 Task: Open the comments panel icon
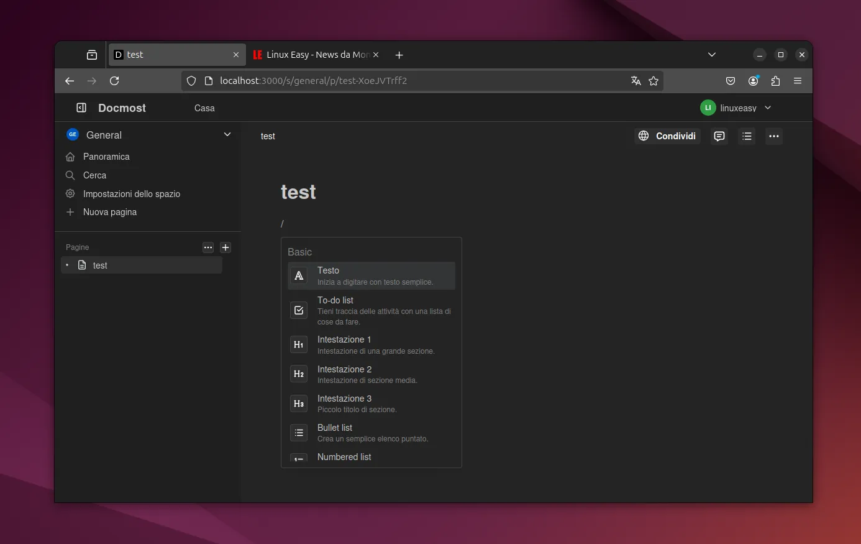pyautogui.click(x=719, y=136)
